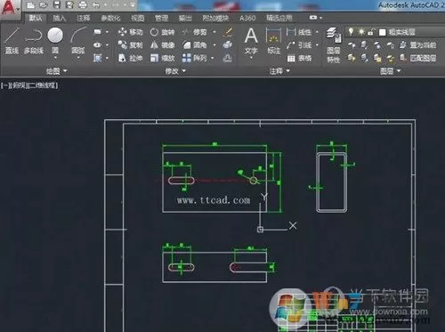Click the Move (移动) tool

coord(131,32)
